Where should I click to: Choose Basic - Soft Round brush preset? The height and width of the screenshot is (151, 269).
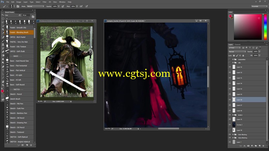[x=20, y=85]
